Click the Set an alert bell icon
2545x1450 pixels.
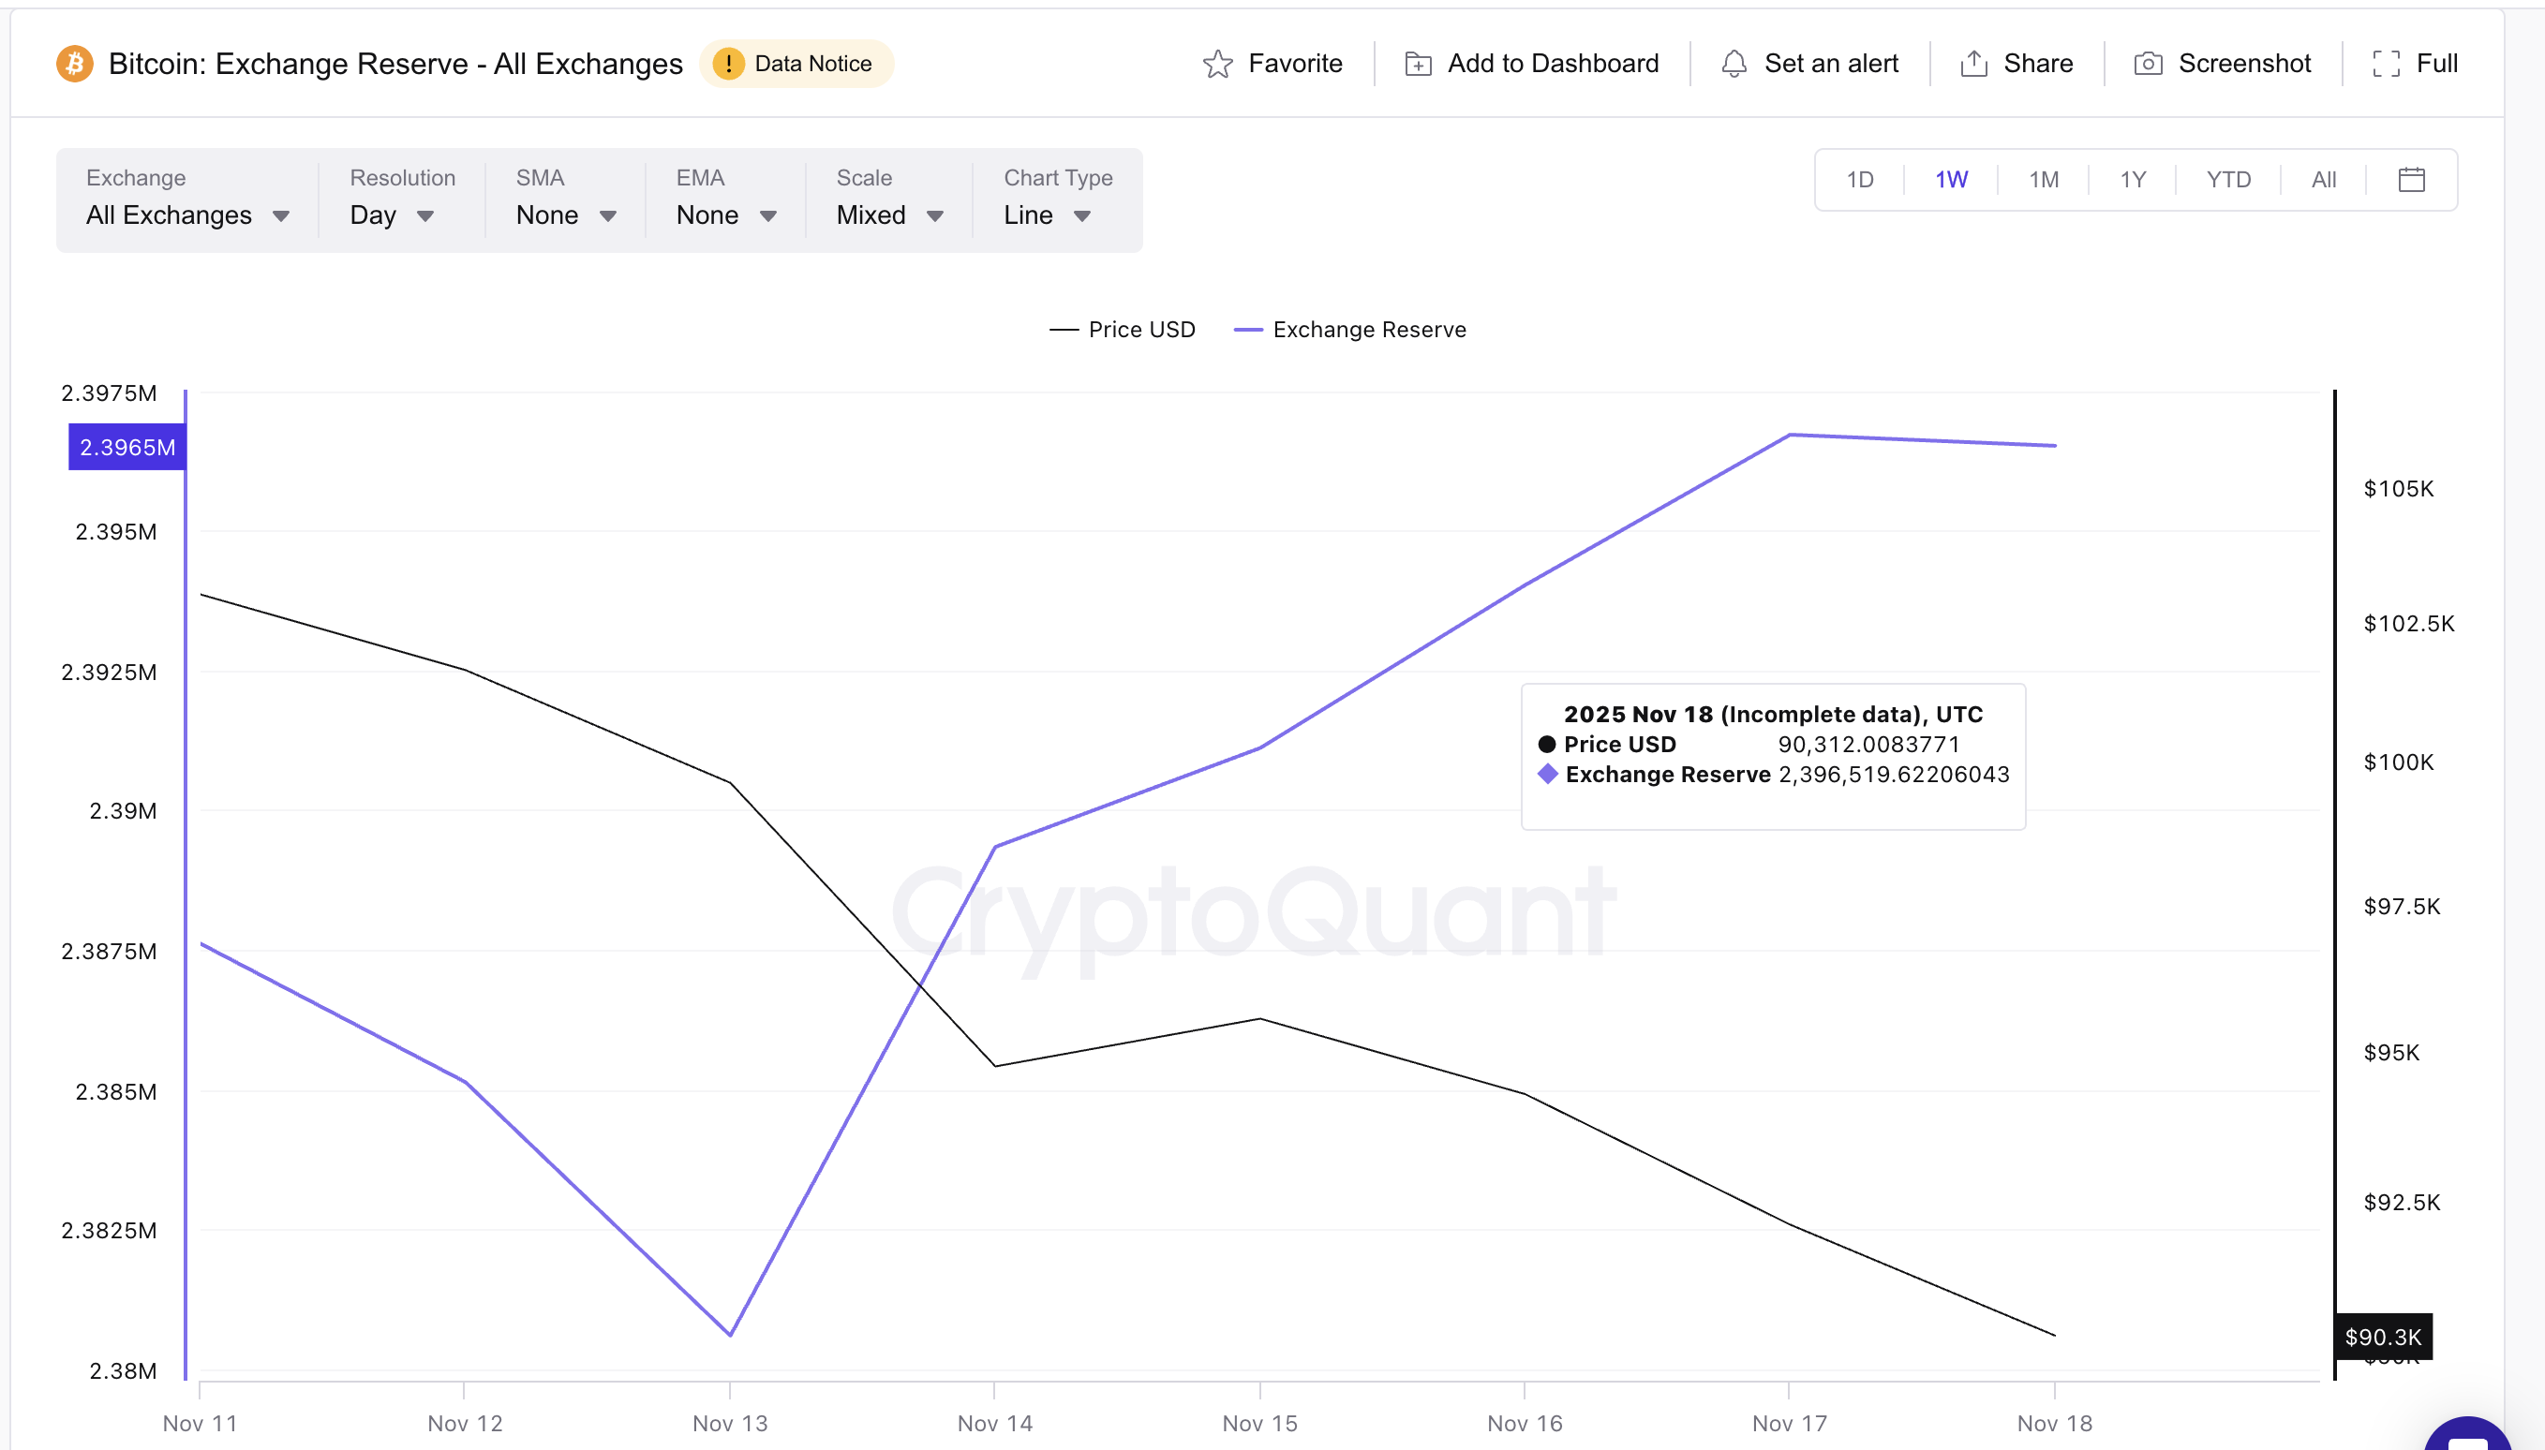pos(1734,63)
